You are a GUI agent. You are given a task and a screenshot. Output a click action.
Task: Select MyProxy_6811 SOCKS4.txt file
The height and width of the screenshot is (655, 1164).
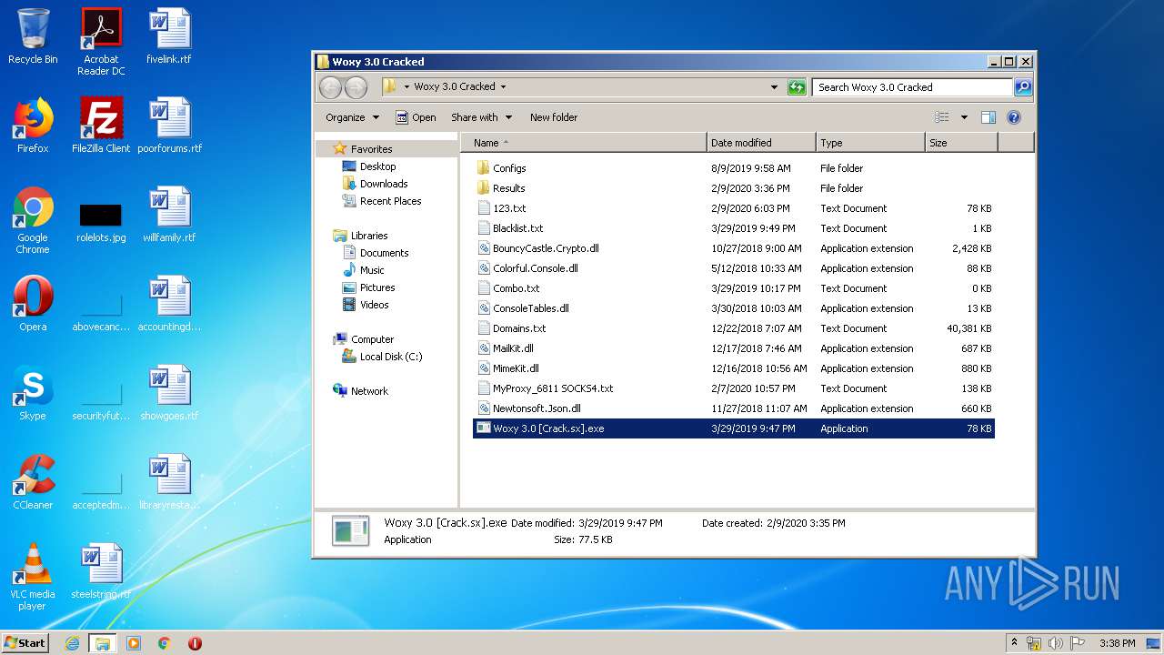733,388
